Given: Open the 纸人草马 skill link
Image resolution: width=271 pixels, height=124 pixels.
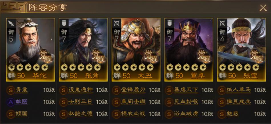Looking at the screenshot, I should [239, 90].
